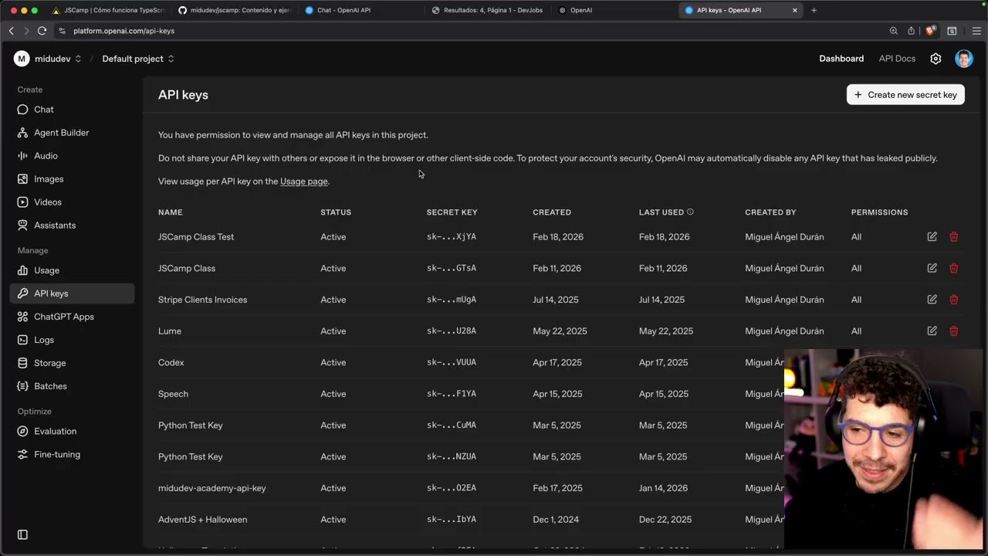Open the Dashboard link in header
This screenshot has width=988, height=556.
click(x=841, y=59)
